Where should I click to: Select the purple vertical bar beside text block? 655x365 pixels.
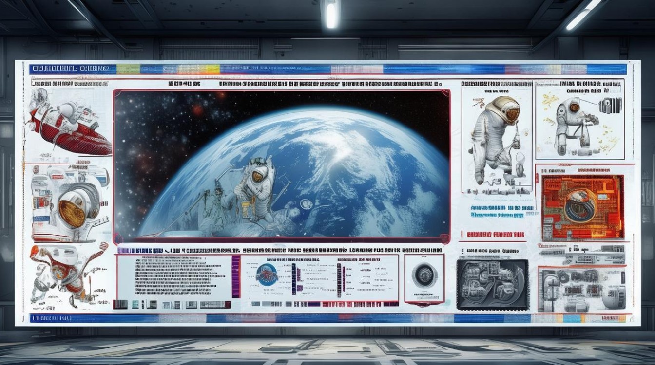point(235,276)
